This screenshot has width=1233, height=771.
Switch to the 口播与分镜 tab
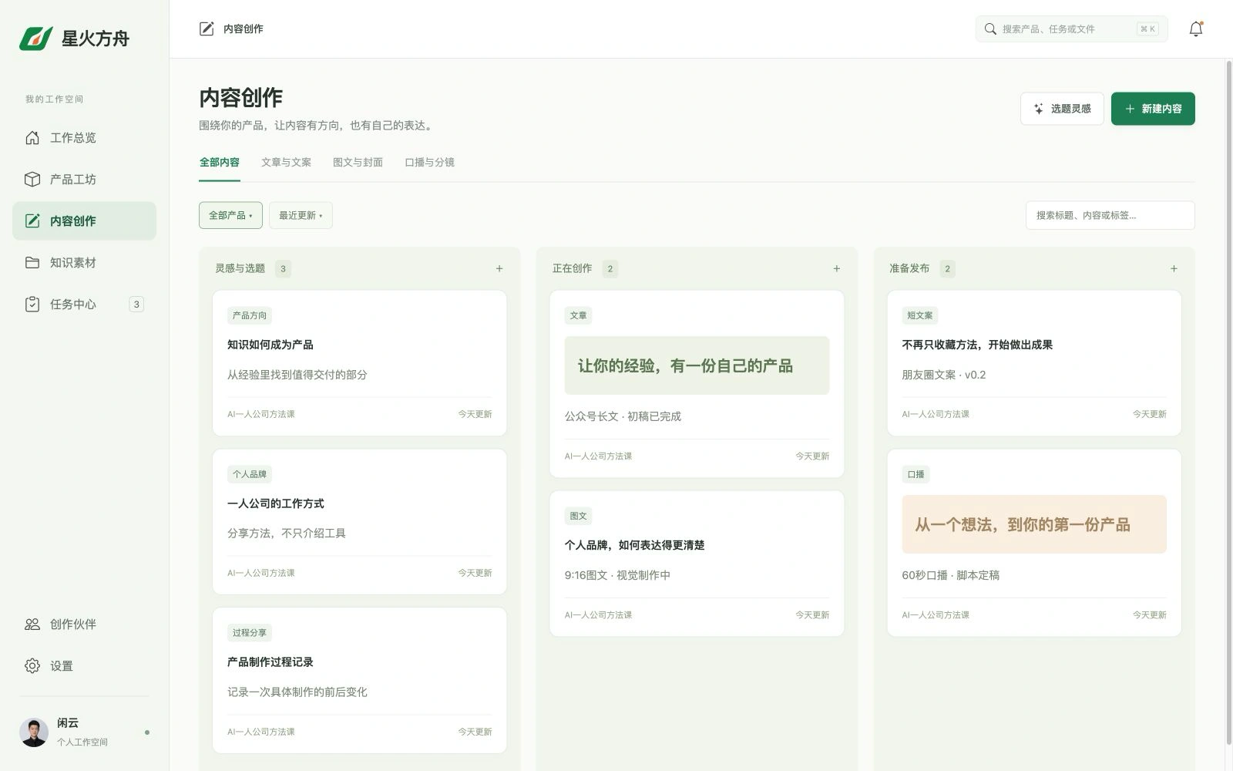[x=429, y=163]
